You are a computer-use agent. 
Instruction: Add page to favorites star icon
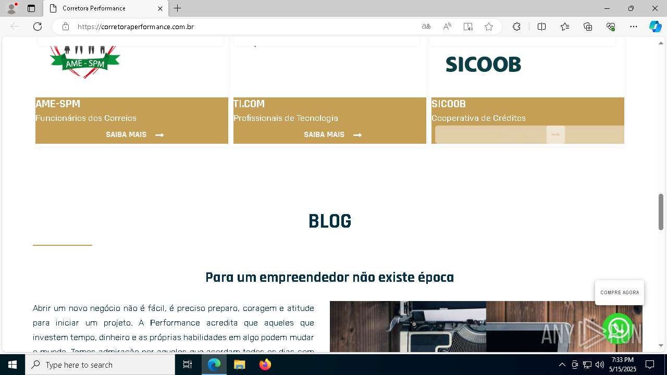point(489,27)
